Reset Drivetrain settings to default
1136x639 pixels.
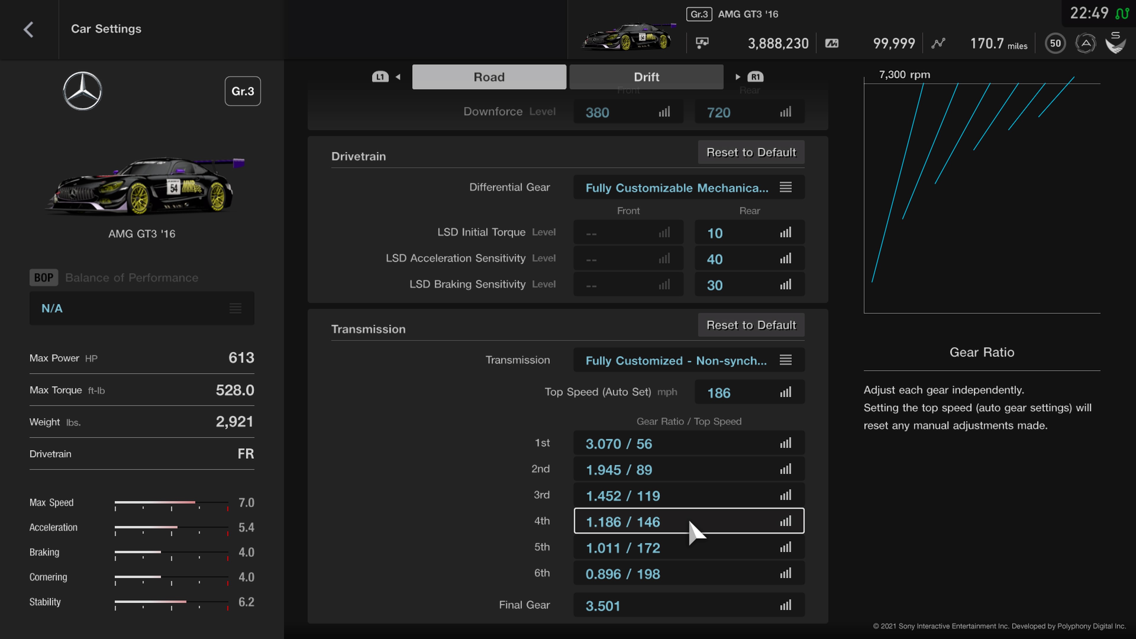pos(751,152)
